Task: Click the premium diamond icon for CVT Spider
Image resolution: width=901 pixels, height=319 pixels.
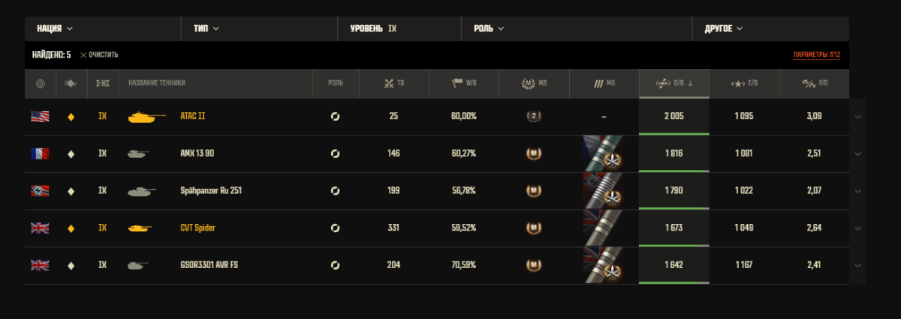Action: point(71,228)
